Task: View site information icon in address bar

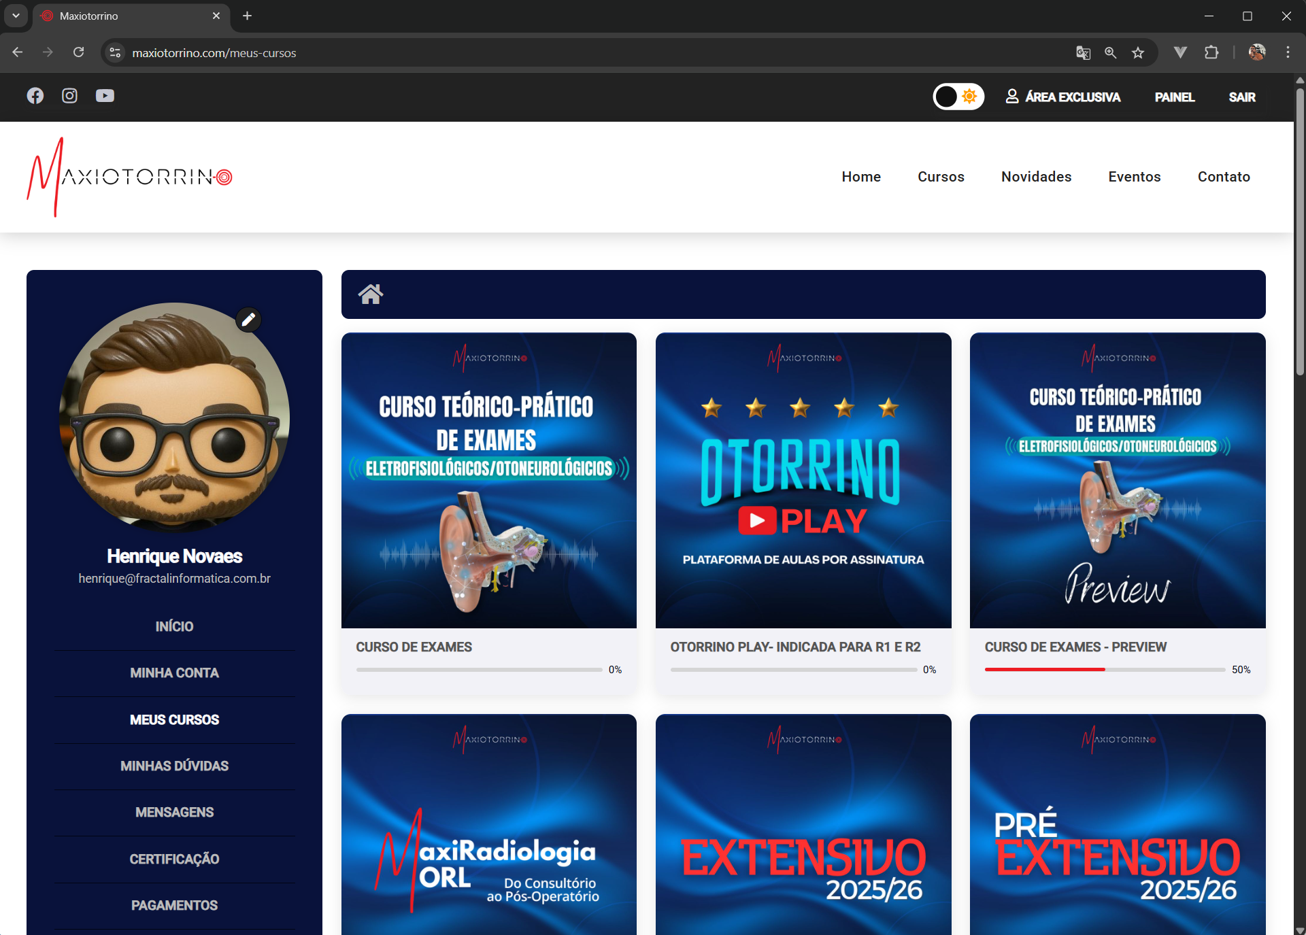Action: click(x=116, y=52)
